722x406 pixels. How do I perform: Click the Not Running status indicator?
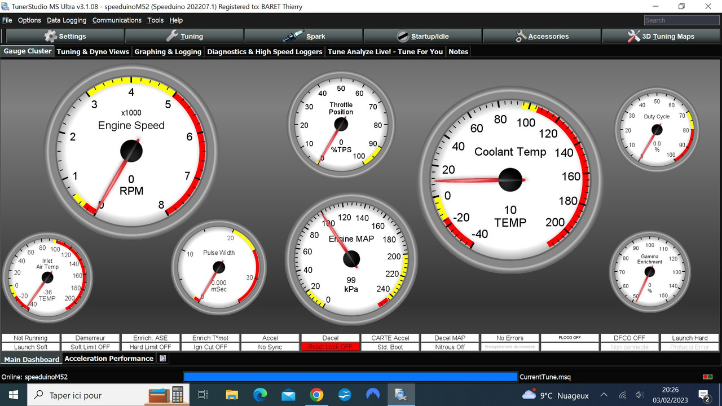30,338
